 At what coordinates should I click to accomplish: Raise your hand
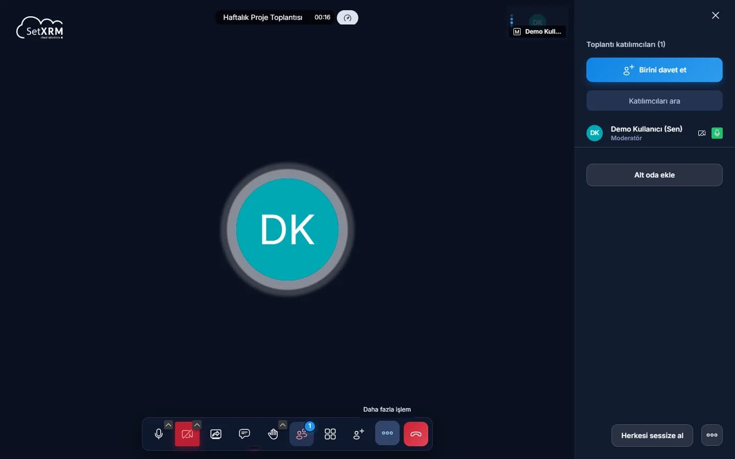(273, 434)
